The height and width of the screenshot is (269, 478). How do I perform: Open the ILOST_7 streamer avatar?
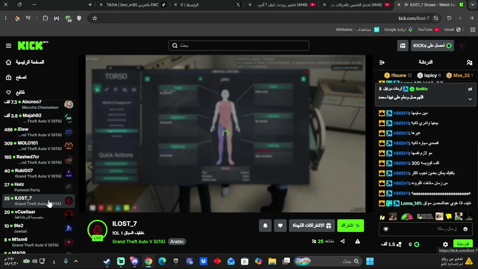pyautogui.click(x=97, y=230)
